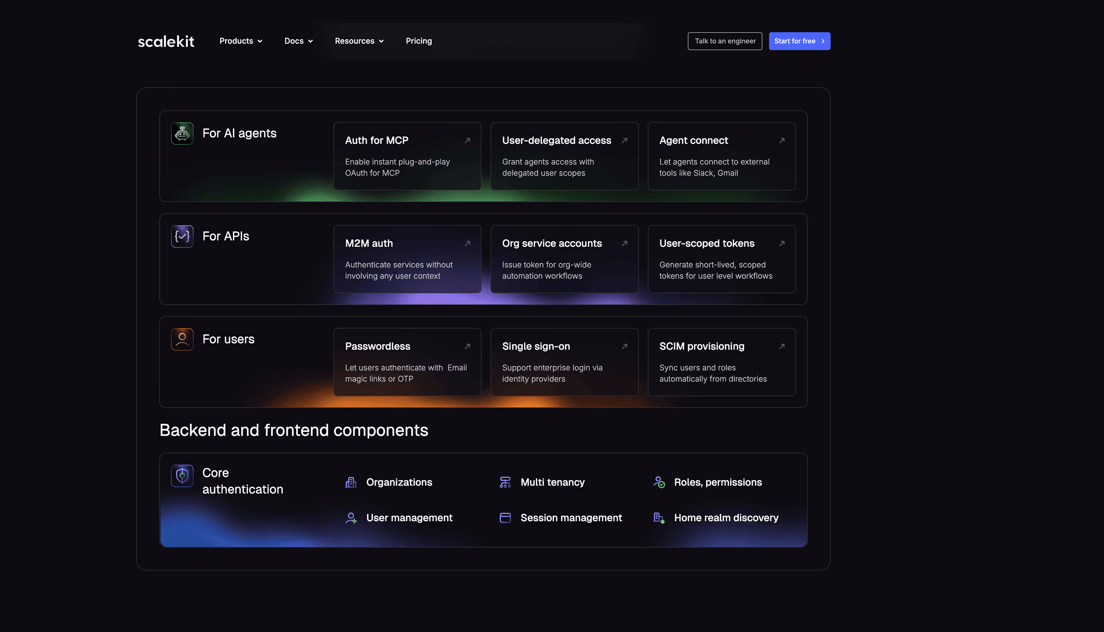Click 'Grant agents access with delegated user scopes' text
Screen dimensions: 1104x632
(548, 167)
